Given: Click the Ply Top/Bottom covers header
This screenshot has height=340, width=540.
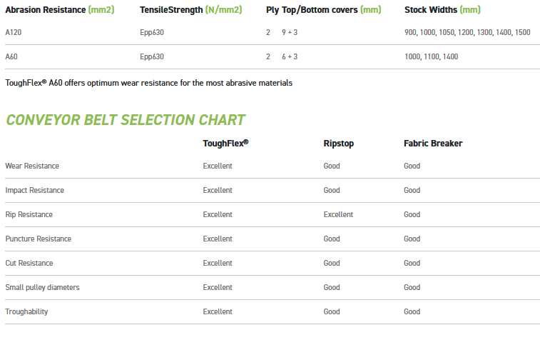Looking at the screenshot, I should [323, 10].
